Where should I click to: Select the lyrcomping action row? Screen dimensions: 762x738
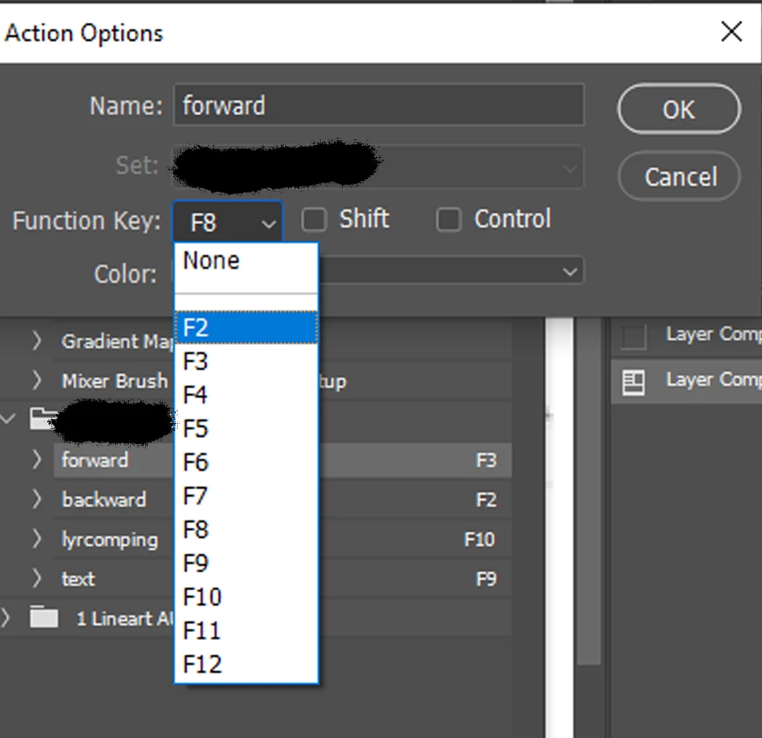(282, 539)
